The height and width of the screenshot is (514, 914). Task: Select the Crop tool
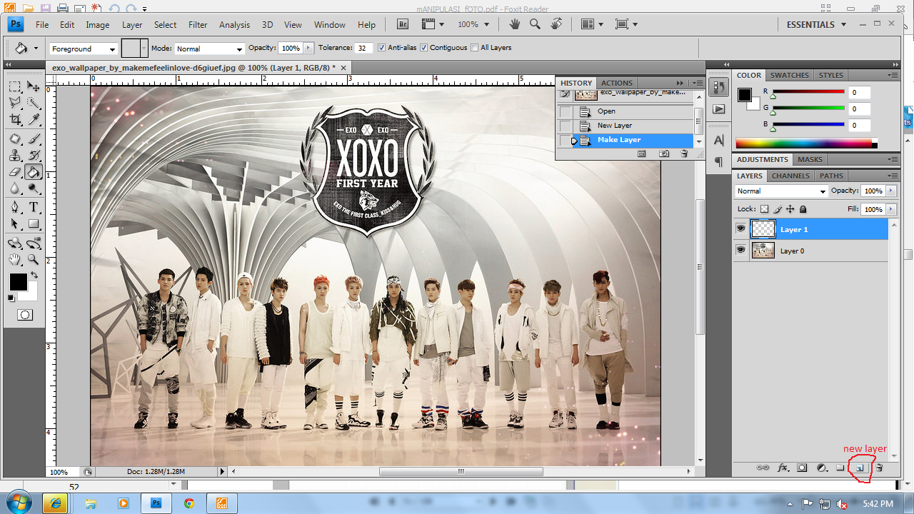pos(14,119)
